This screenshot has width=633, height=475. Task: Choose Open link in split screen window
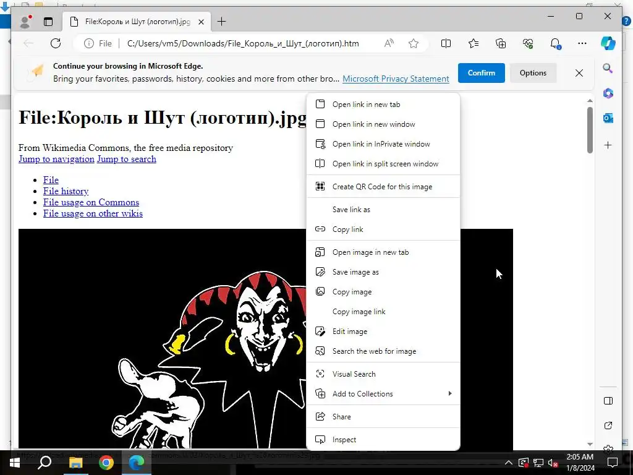383,163
